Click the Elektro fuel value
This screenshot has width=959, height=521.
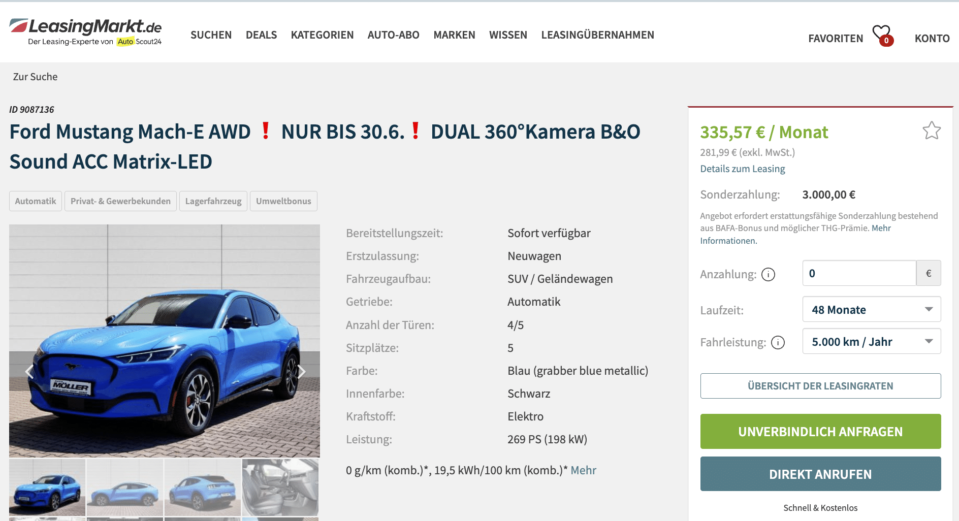coord(525,416)
